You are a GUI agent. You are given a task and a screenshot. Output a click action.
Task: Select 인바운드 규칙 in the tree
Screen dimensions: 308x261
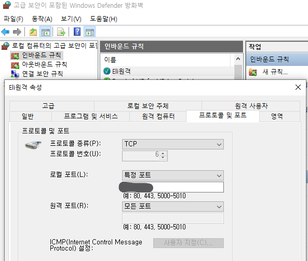[41, 56]
